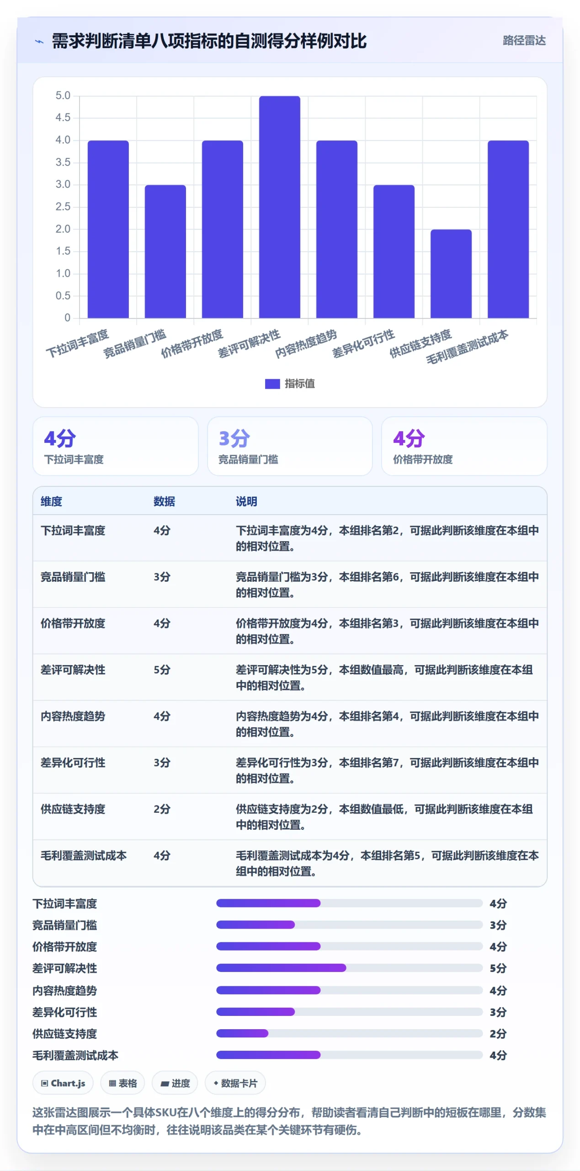Toggle the 指标值 legend color swatch
This screenshot has width=580, height=1171.
[x=272, y=383]
